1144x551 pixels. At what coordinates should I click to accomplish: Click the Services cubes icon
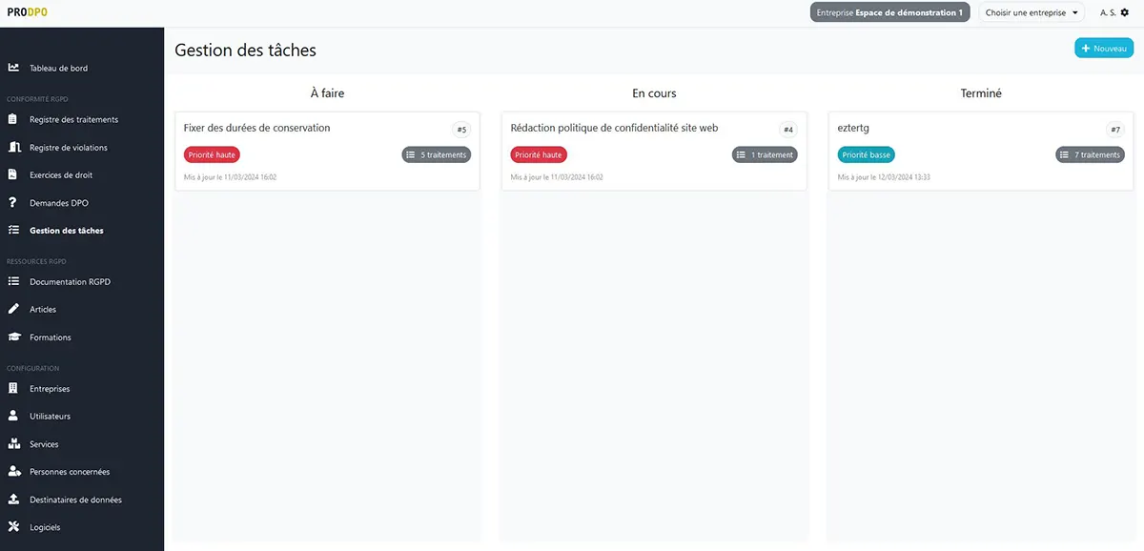click(13, 444)
